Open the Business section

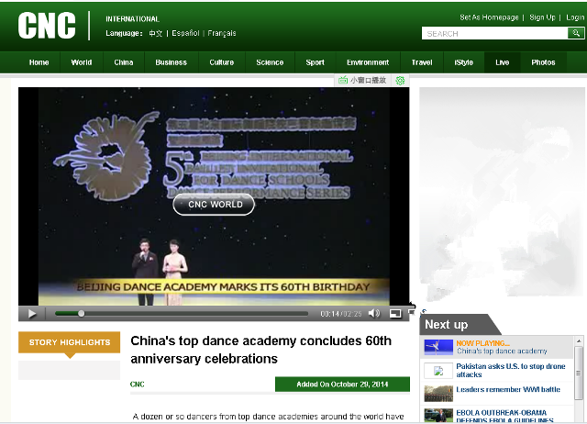[172, 62]
